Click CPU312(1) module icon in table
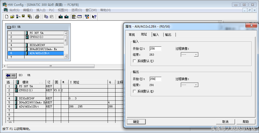 (x=16, y=90)
